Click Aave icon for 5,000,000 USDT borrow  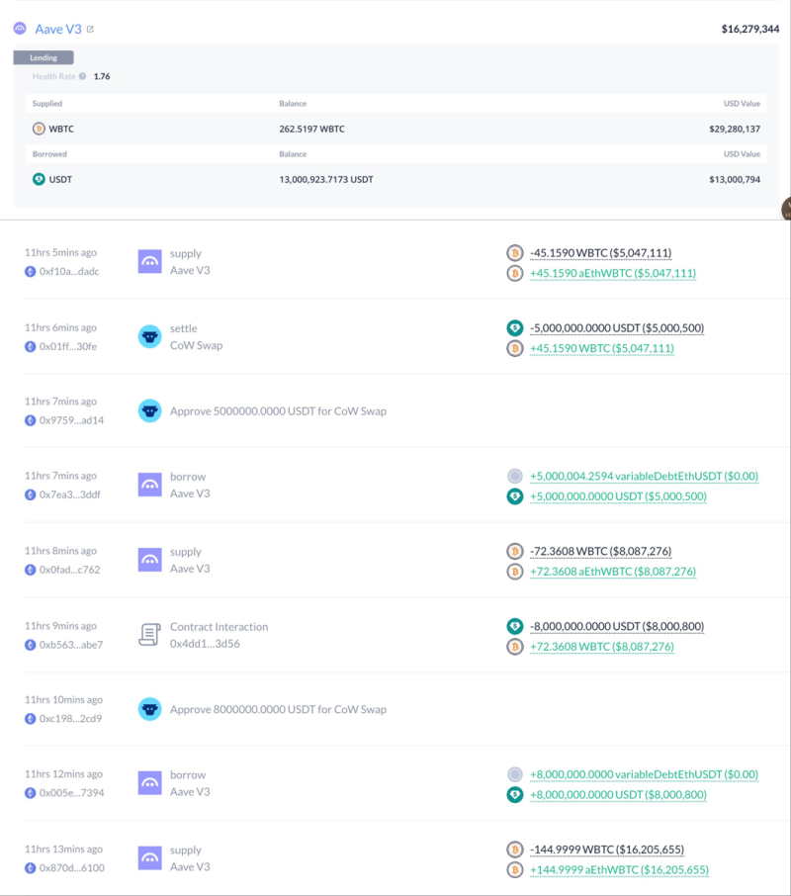click(x=149, y=485)
